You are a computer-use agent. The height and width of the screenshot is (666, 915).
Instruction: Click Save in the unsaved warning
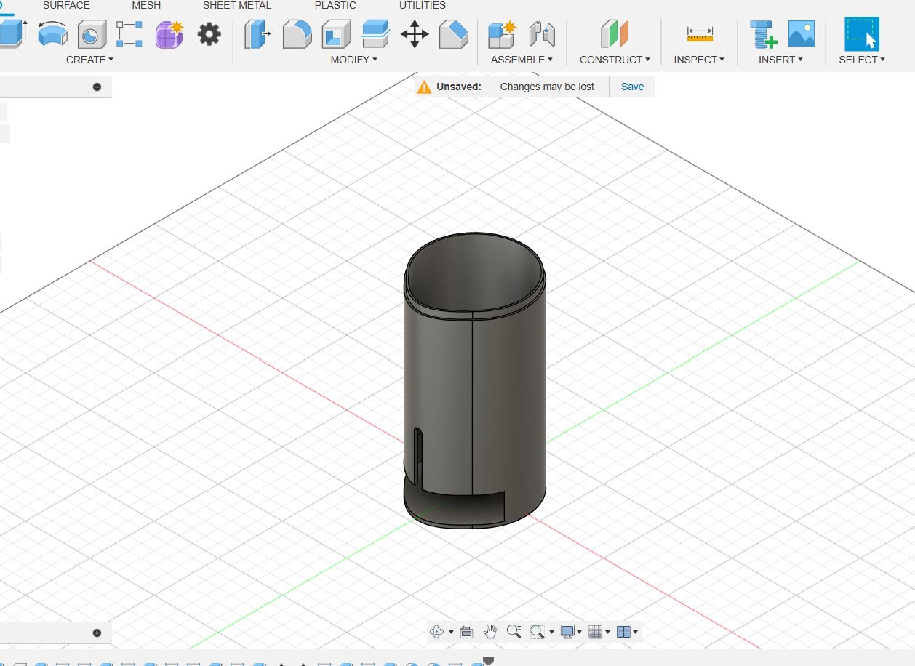632,87
